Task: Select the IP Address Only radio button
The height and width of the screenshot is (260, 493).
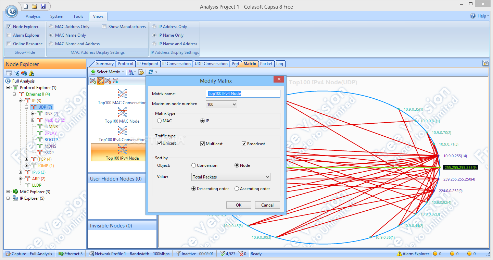Action: pos(154,26)
